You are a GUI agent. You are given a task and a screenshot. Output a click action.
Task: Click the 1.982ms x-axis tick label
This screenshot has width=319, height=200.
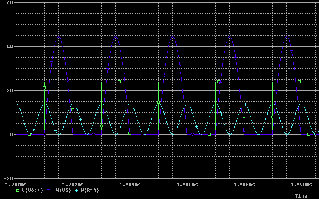click(x=73, y=185)
